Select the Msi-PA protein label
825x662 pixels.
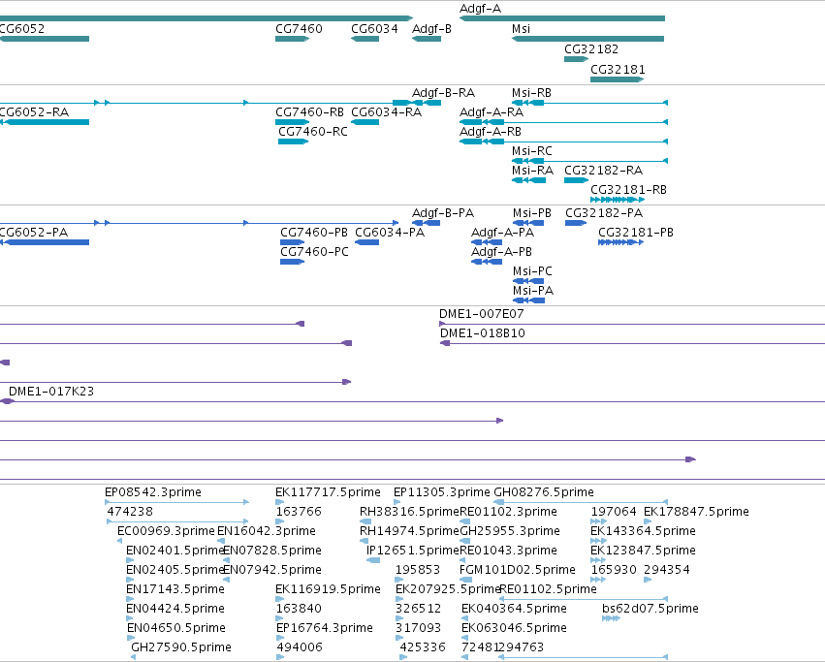(533, 292)
